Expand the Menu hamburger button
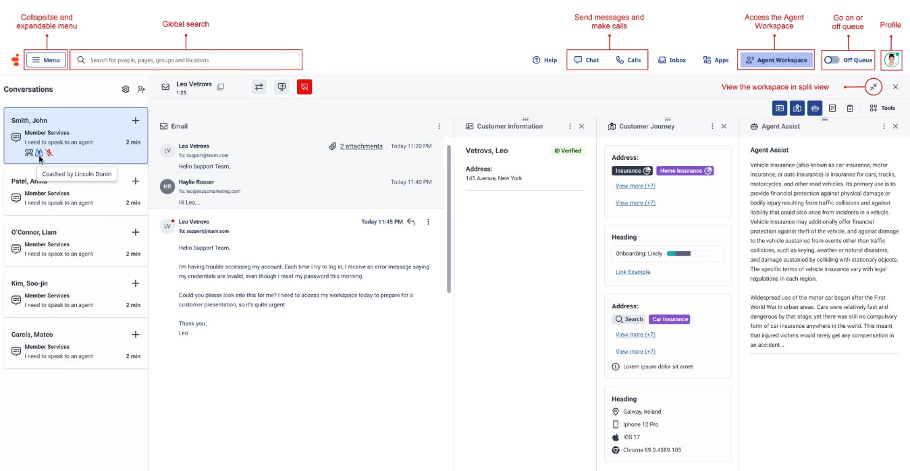910x471 pixels. 46,60
